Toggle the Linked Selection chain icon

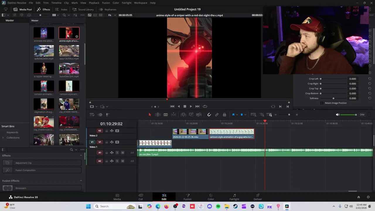click(x=217, y=115)
